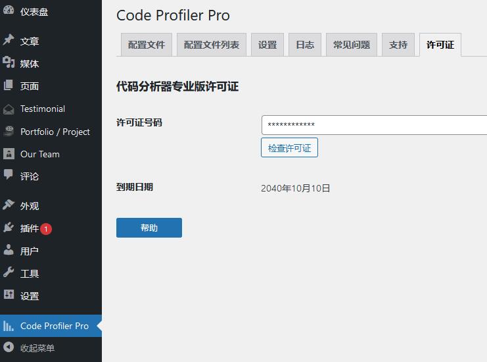This screenshot has height=362, width=487.
Task: Switch to the 配置文件列表 tab
Action: 212,45
